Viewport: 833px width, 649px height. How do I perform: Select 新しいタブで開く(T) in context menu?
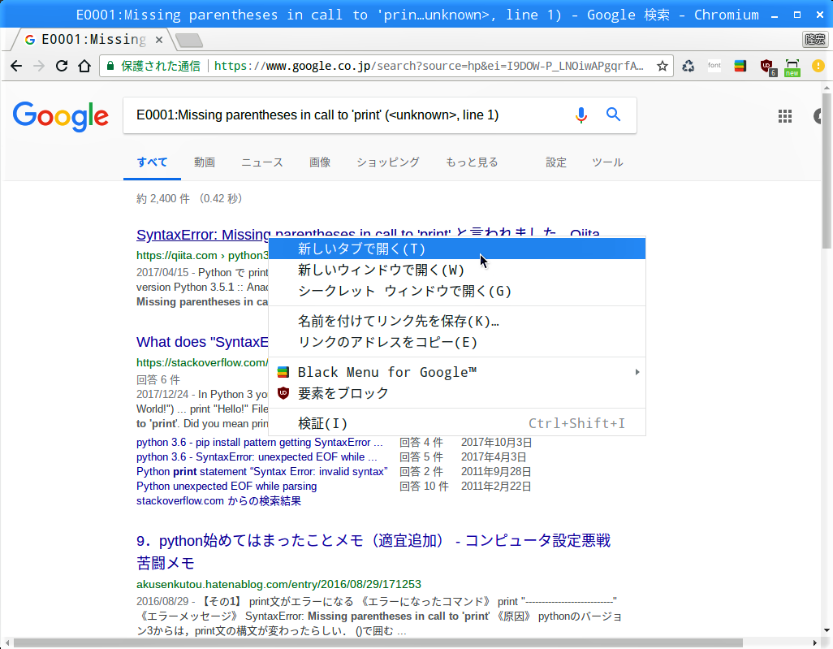tap(457, 249)
